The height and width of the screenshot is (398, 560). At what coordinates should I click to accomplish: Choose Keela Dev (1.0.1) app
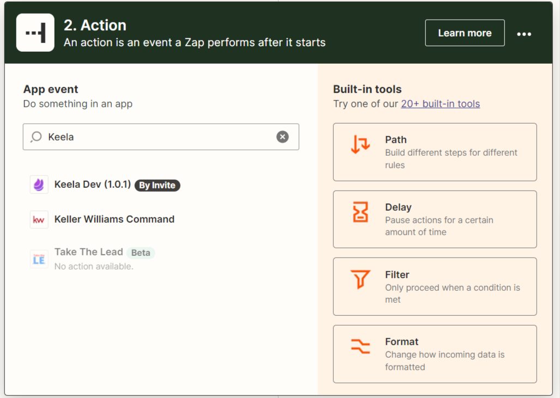click(93, 185)
